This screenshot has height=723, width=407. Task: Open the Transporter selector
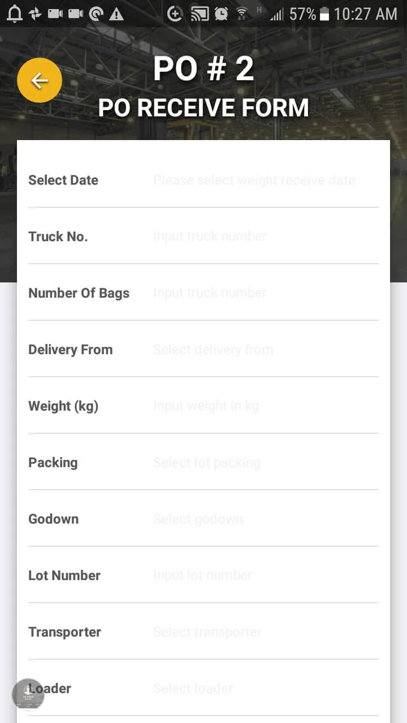pos(254,632)
